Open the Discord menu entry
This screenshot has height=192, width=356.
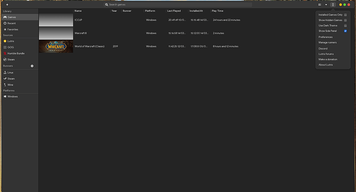323,49
